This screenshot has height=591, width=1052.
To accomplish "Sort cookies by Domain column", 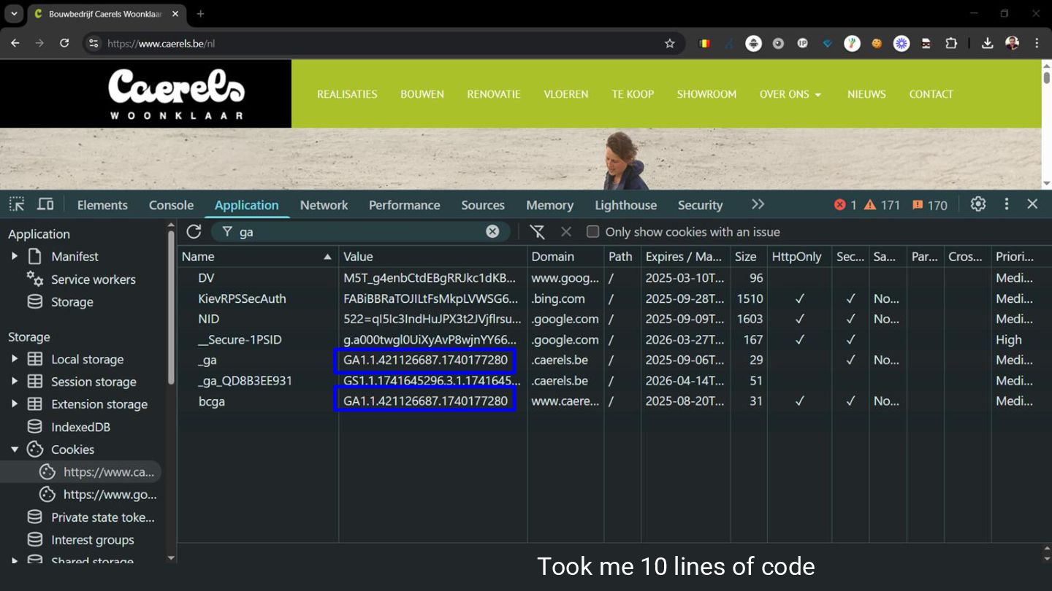I will (x=565, y=257).
